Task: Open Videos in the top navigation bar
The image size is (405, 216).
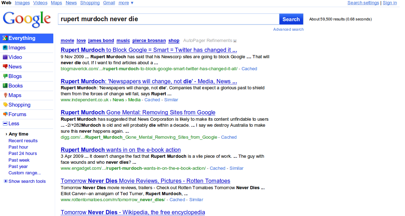Action: (40, 3)
